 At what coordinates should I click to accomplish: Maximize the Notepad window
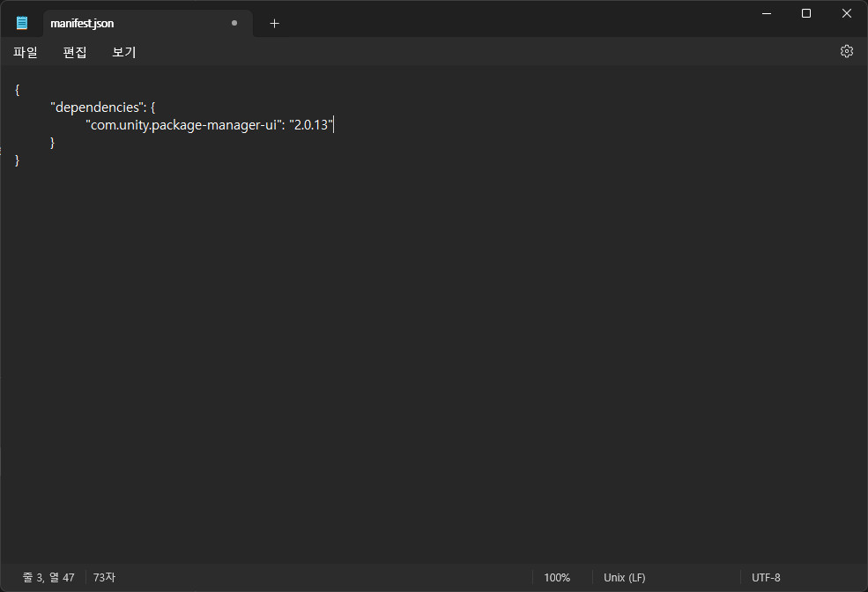pos(805,13)
